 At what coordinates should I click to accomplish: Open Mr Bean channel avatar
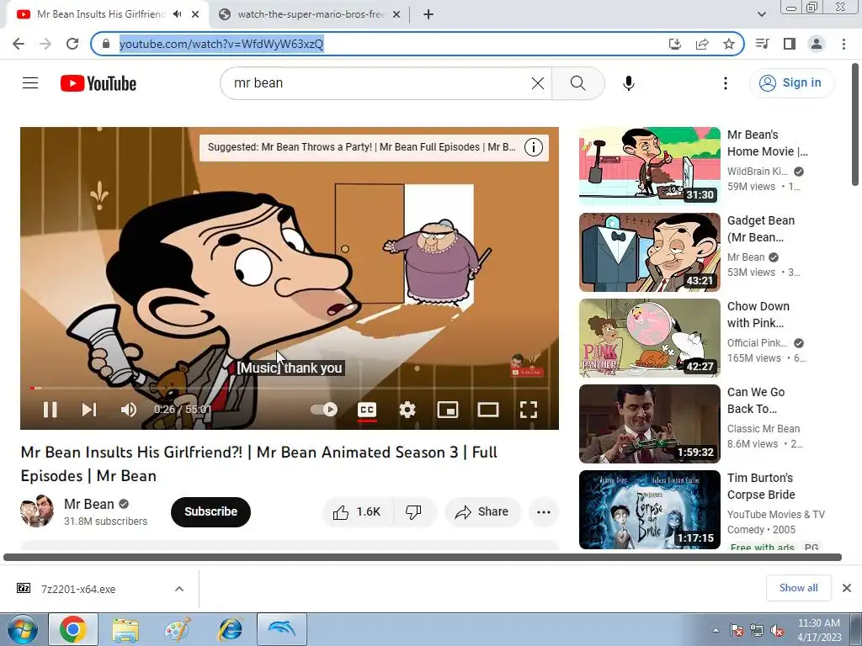37,511
